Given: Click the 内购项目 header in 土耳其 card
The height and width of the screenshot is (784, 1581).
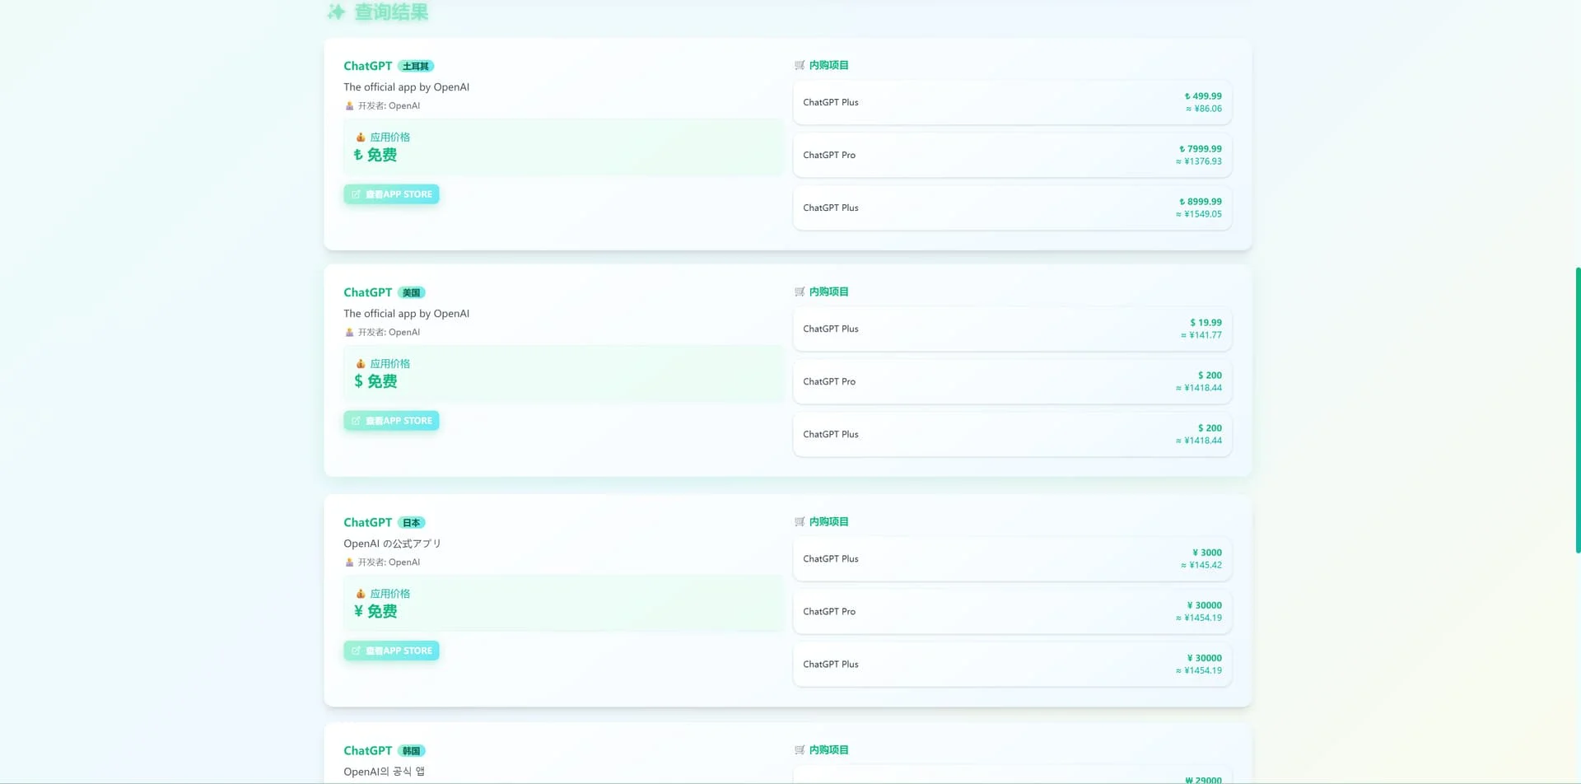Looking at the screenshot, I should tap(828, 65).
